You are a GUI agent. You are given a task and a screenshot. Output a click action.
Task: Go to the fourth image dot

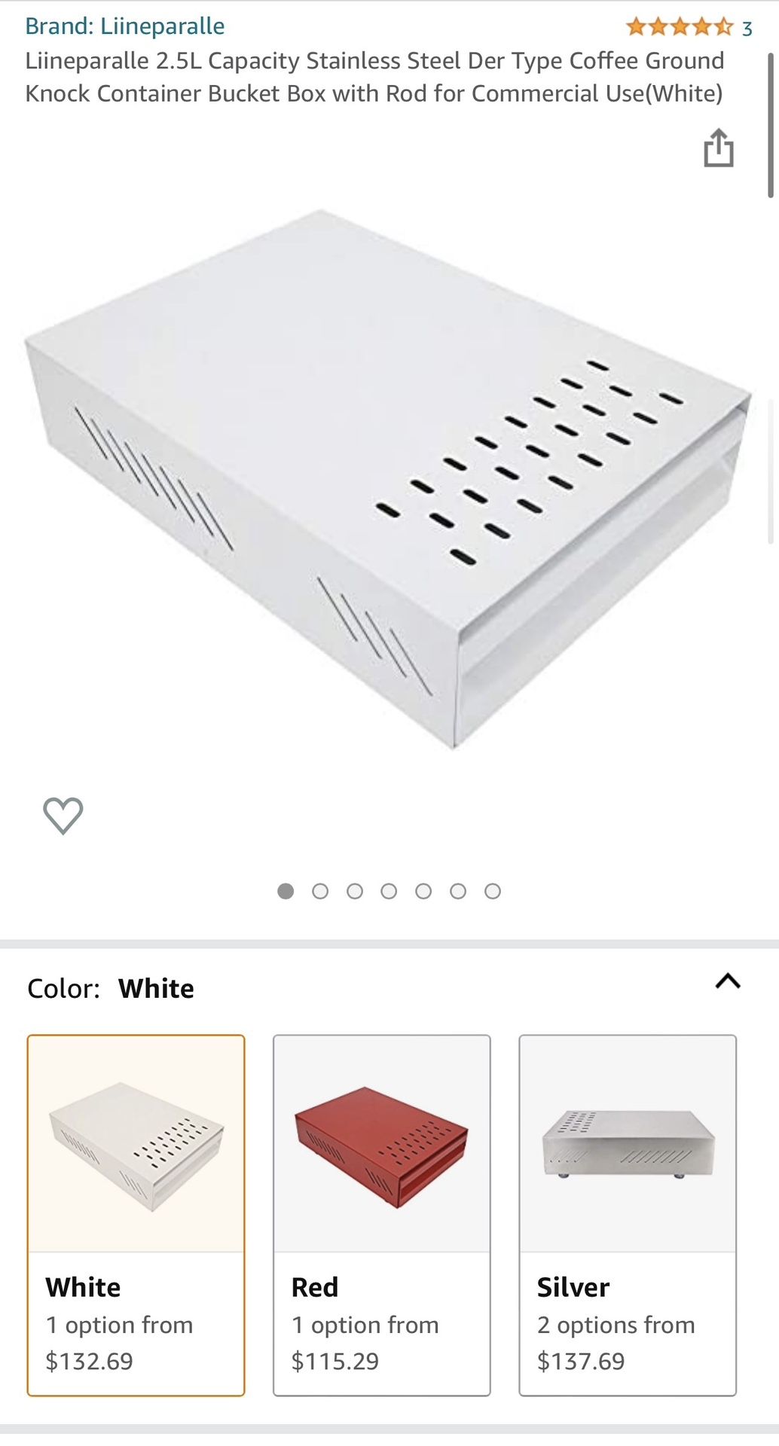point(389,892)
